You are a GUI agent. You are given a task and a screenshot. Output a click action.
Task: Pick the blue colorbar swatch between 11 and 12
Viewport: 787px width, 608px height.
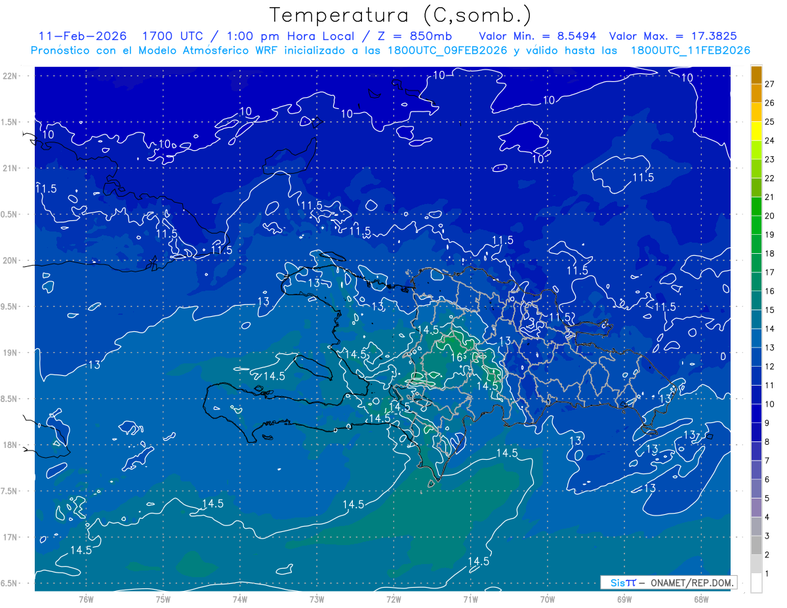757,376
